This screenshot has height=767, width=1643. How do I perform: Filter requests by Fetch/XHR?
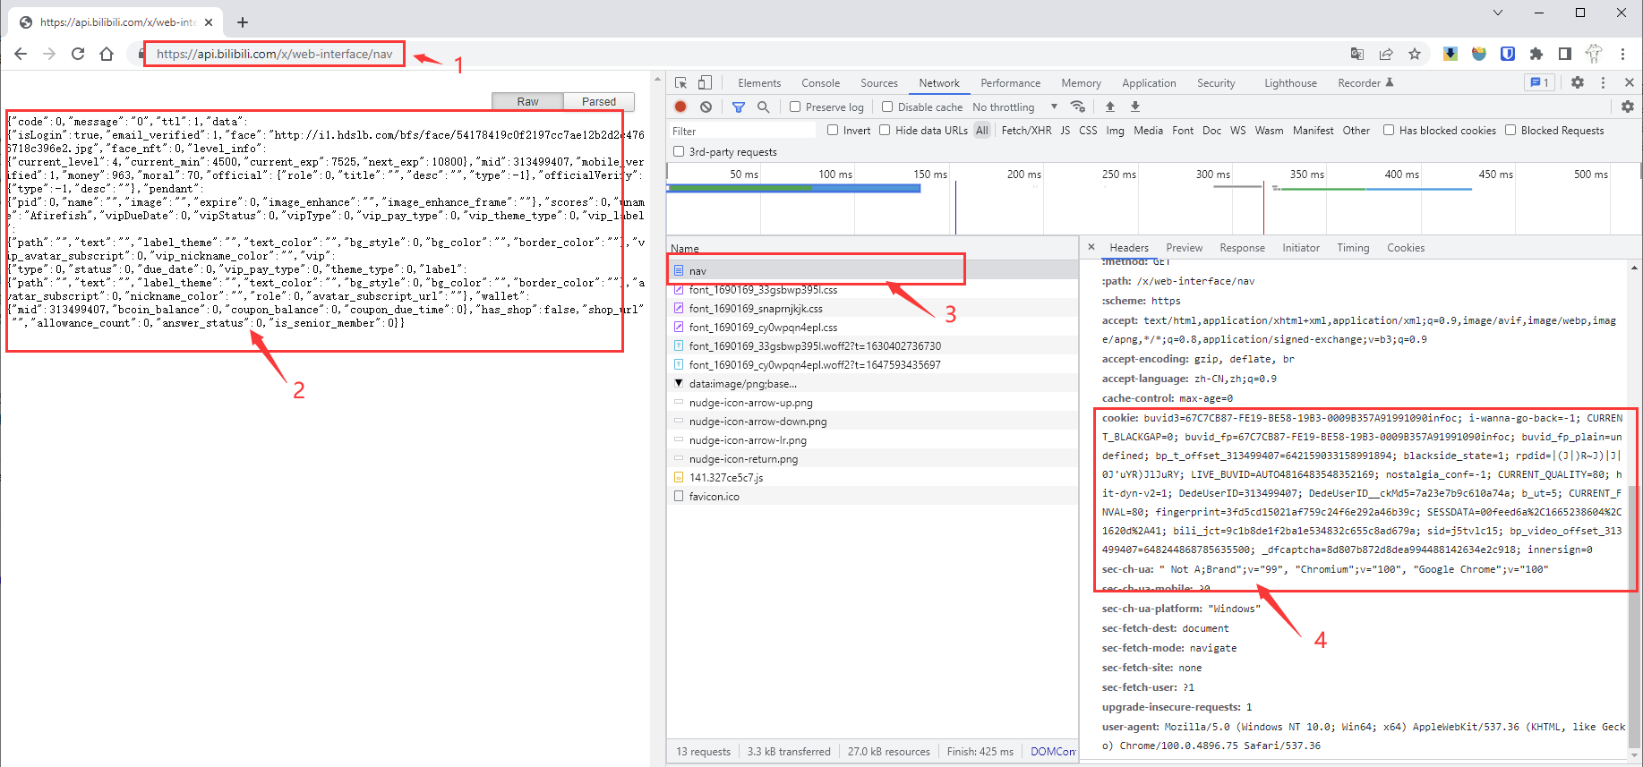coord(1026,130)
